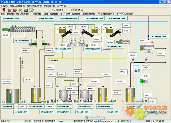
Task: Select the left blue valve above the horizontal pipe
Action: pyautogui.click(x=133, y=59)
